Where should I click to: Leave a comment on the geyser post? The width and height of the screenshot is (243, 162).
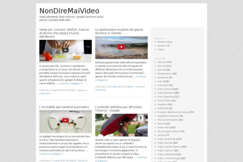click(x=120, y=88)
